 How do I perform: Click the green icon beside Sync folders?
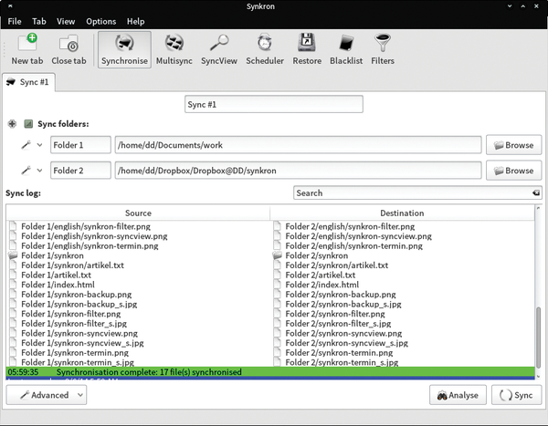pyautogui.click(x=28, y=124)
